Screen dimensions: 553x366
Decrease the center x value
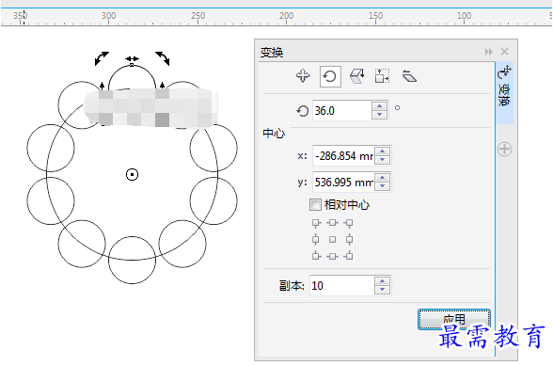[383, 160]
